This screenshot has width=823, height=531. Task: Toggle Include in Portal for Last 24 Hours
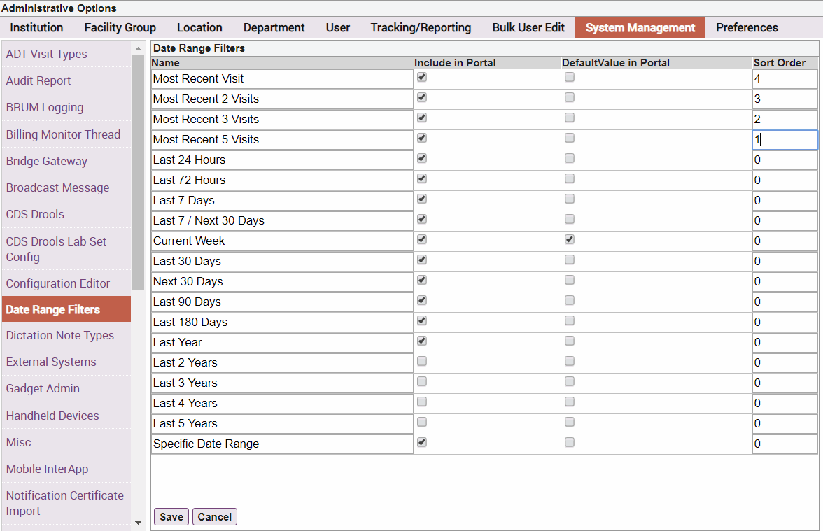point(422,158)
